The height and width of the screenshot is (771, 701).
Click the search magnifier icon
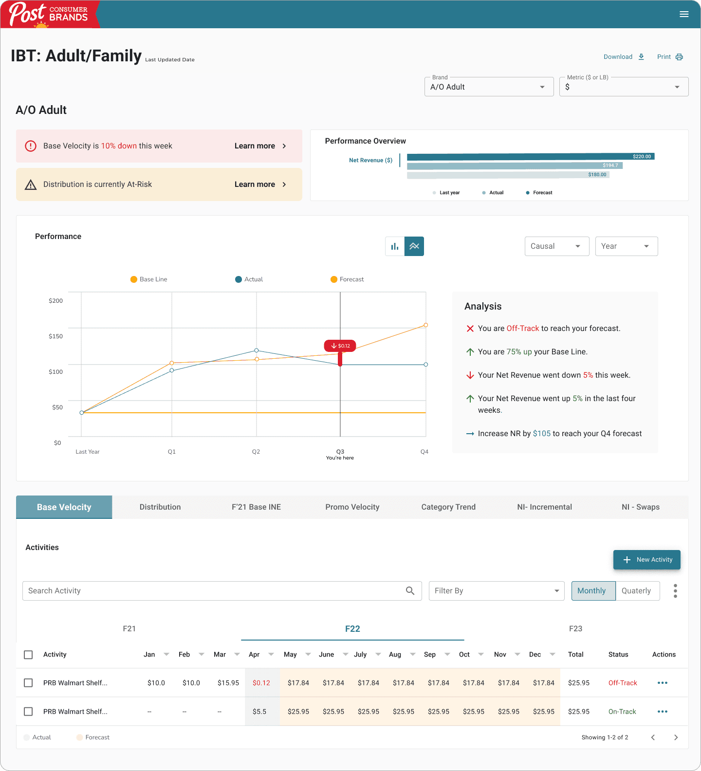coord(410,591)
